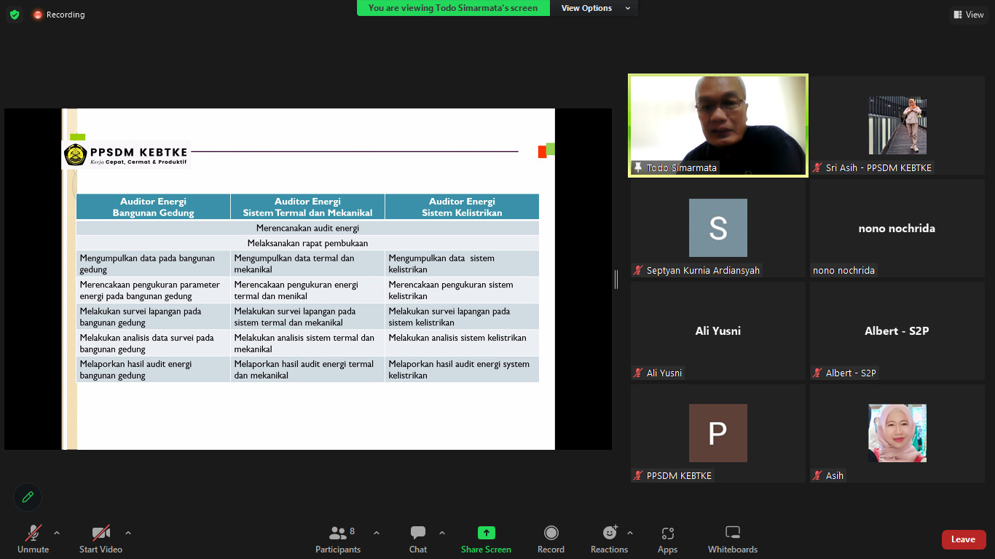Select Todo Simarmata's video tile
This screenshot has height=559, width=995.
pos(718,125)
